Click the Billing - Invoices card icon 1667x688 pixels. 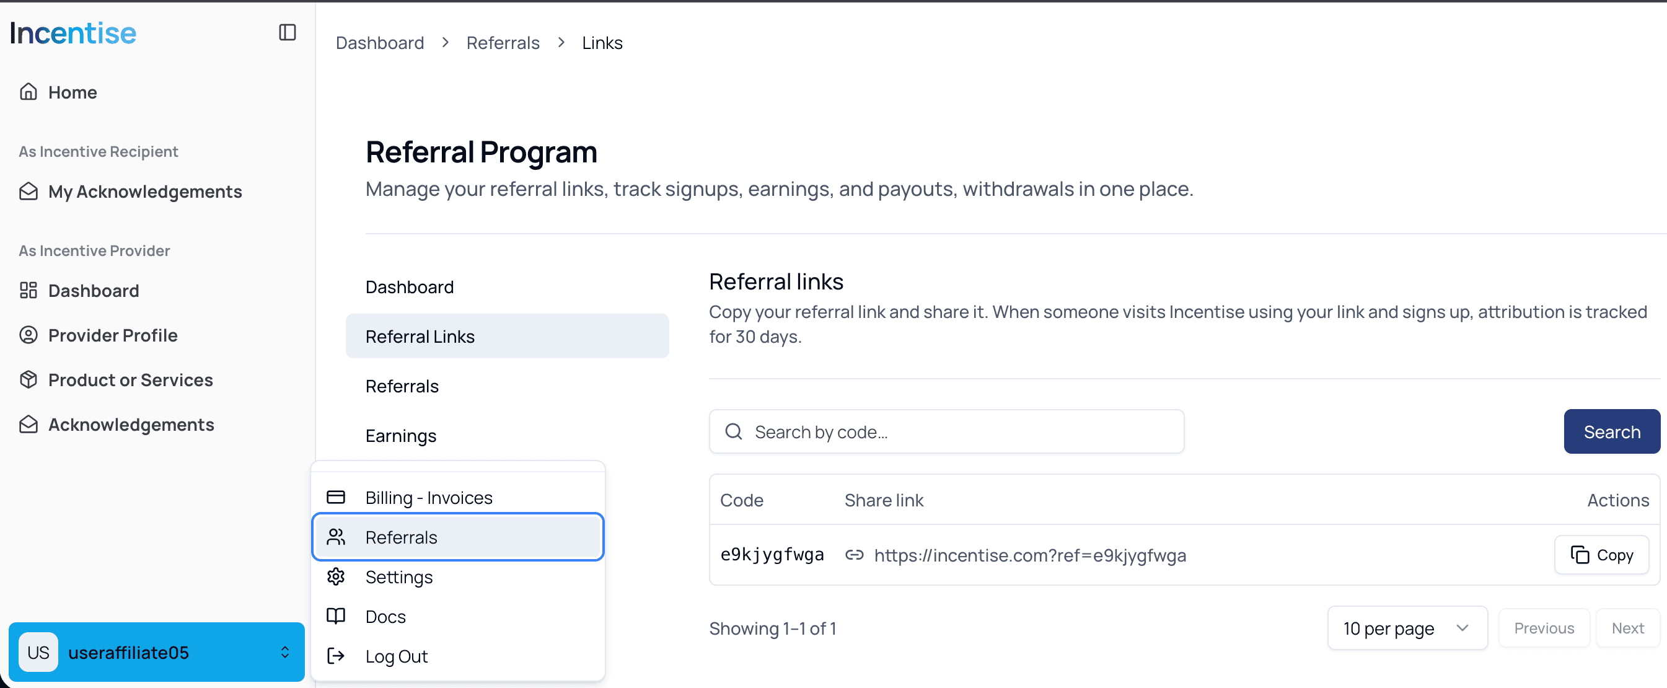click(336, 497)
